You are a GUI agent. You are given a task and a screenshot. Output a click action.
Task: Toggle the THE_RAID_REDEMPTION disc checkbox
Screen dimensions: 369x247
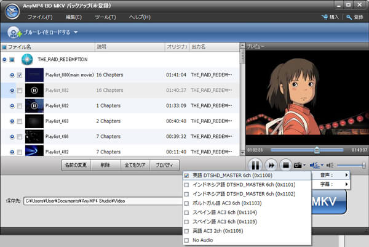click(x=12, y=59)
